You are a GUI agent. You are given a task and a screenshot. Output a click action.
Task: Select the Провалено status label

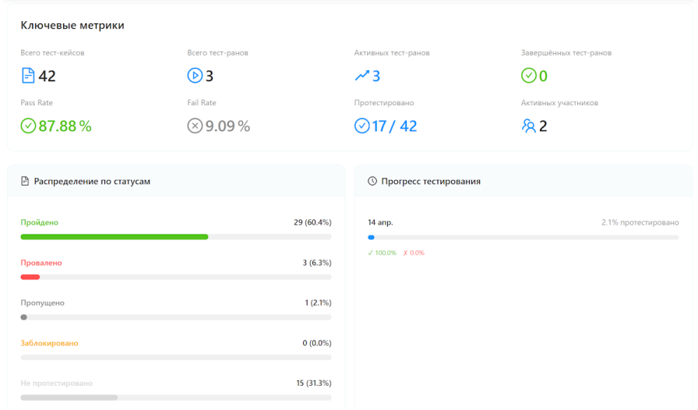(41, 263)
